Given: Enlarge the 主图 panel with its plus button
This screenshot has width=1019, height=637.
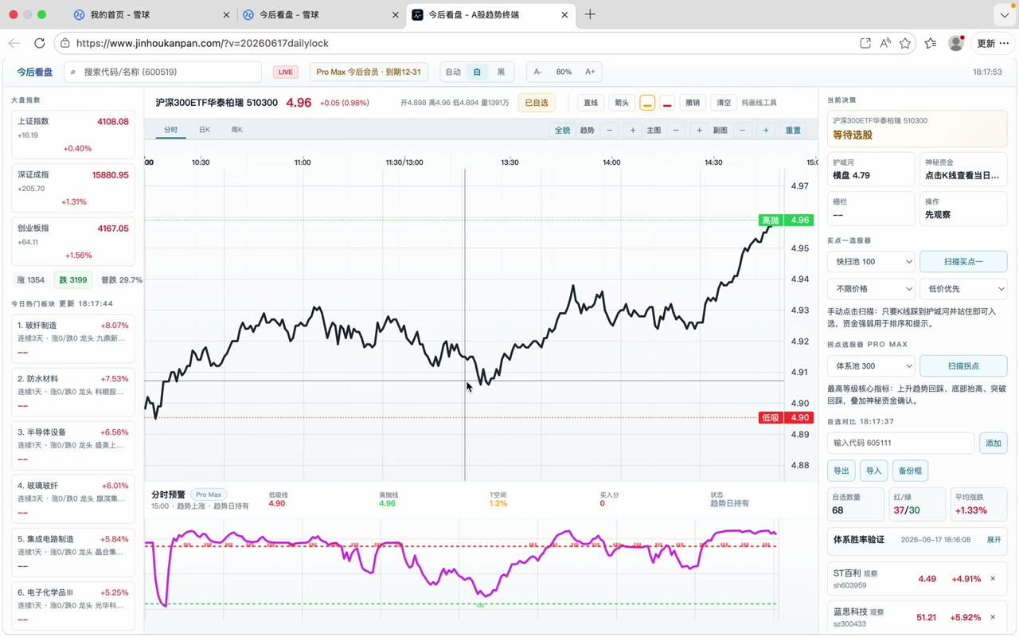Looking at the screenshot, I should (x=699, y=131).
